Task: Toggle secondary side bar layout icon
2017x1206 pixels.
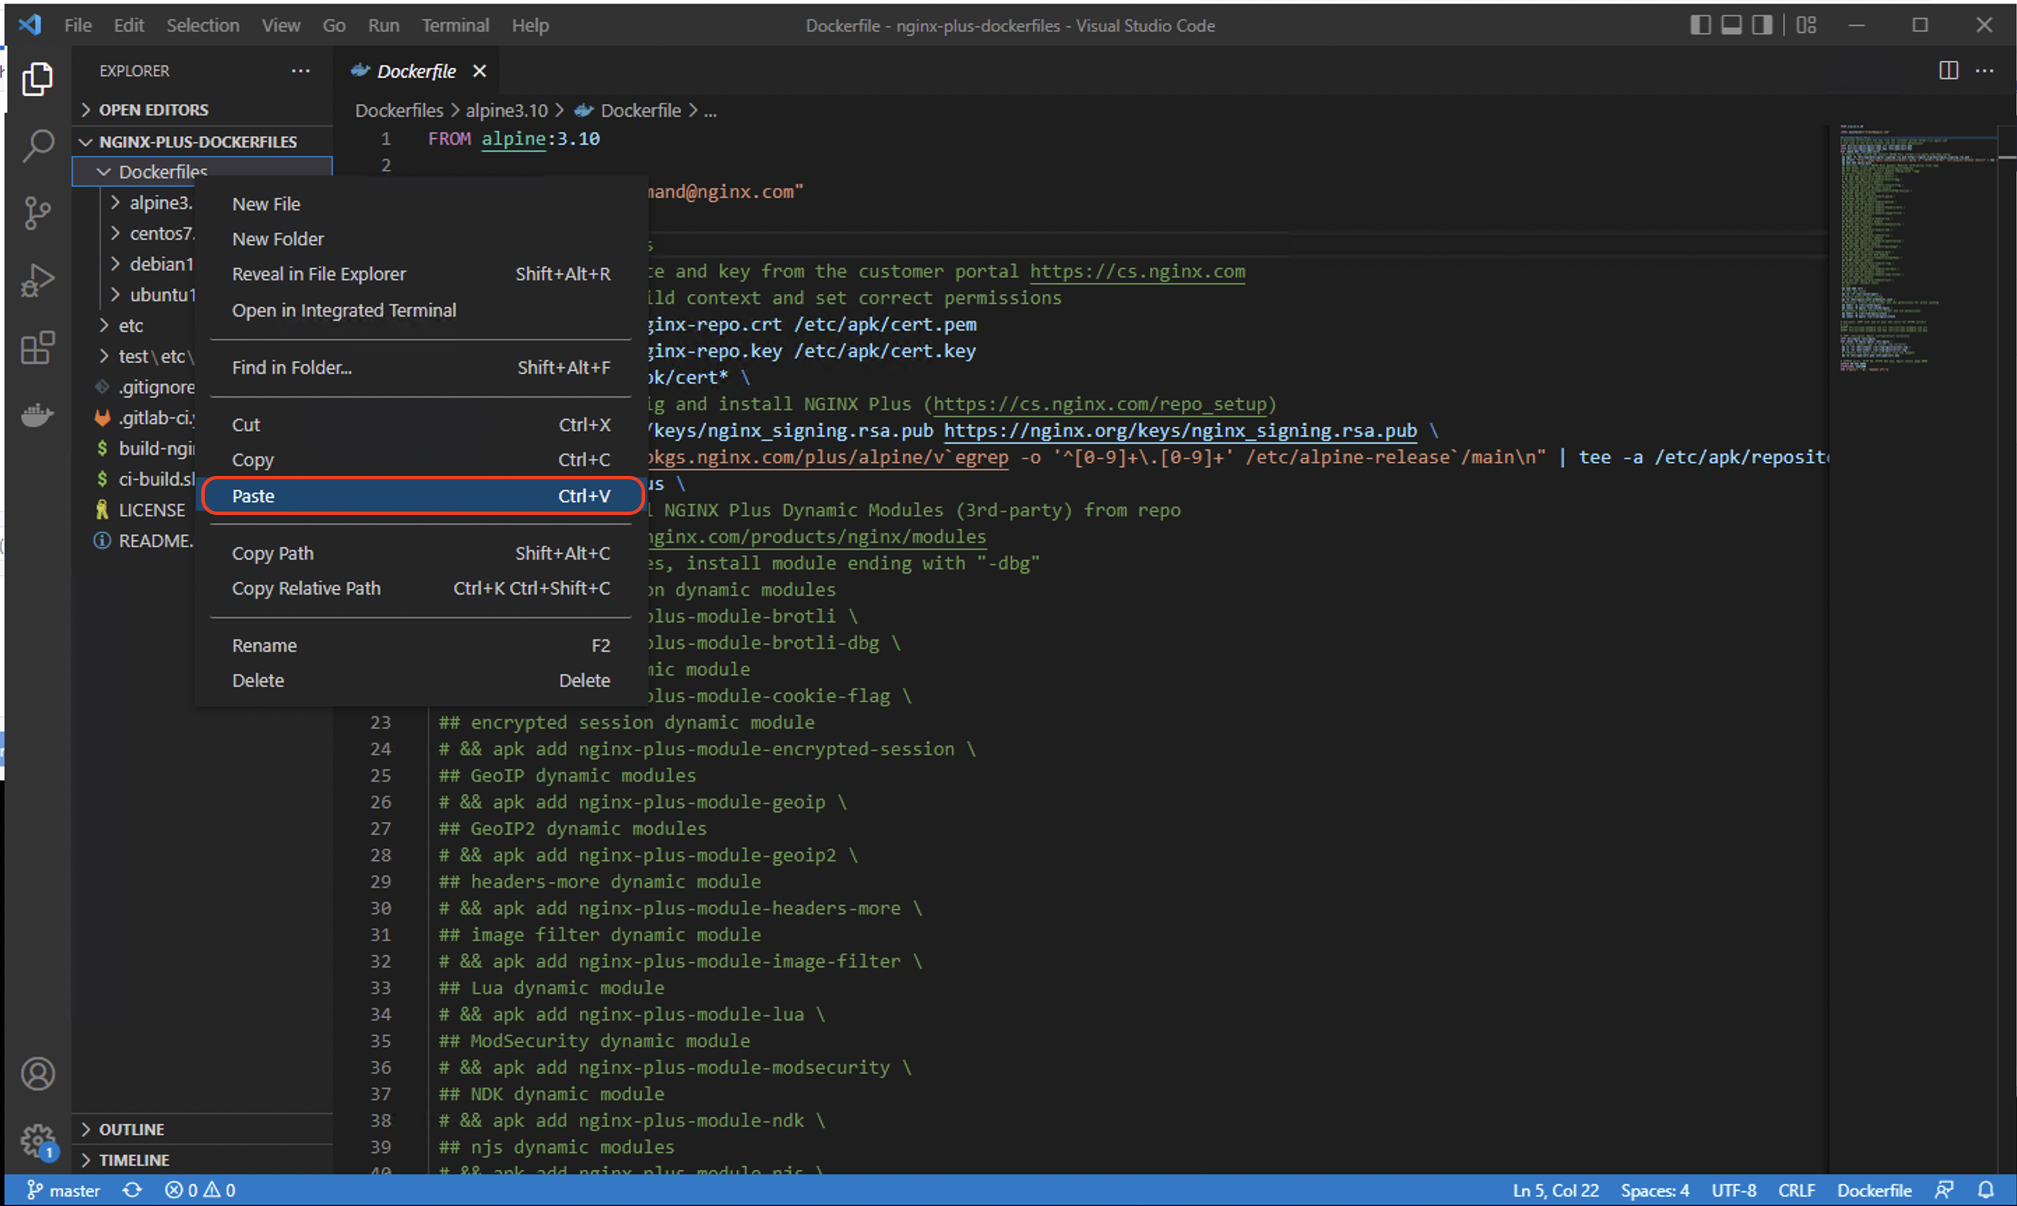Action: (x=1762, y=25)
